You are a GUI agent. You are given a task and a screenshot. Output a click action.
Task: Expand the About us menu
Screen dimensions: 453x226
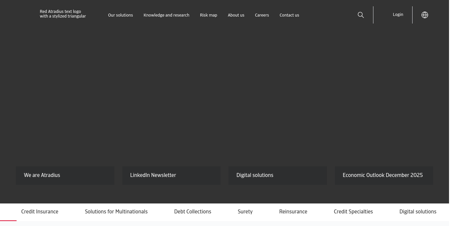coord(236,15)
